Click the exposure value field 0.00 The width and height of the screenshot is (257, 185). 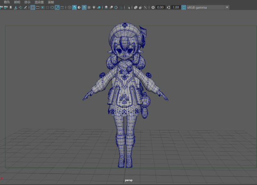(160, 7)
